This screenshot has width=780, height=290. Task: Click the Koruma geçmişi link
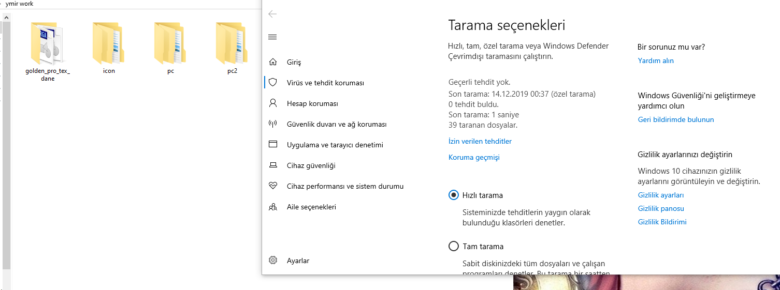[474, 157]
